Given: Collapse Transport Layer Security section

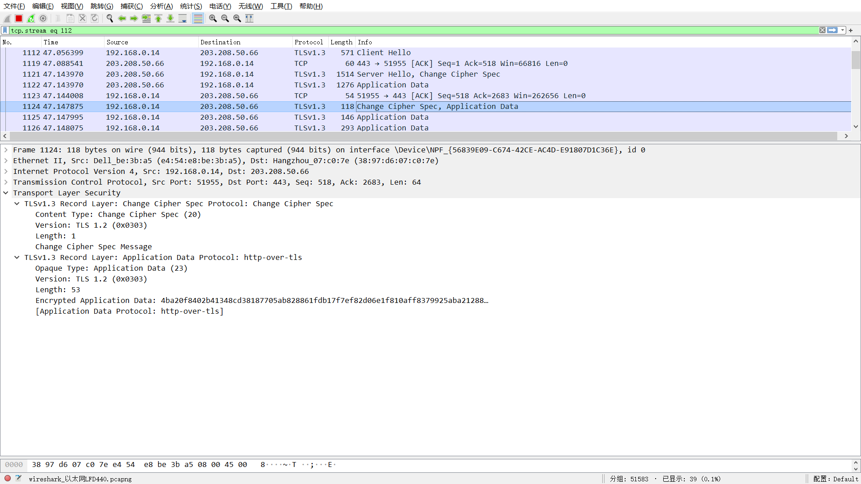Looking at the screenshot, I should 6,193.
